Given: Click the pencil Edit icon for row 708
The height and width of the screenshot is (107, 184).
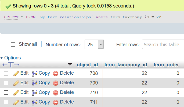Looking at the screenshot, I should tap(16, 73).
